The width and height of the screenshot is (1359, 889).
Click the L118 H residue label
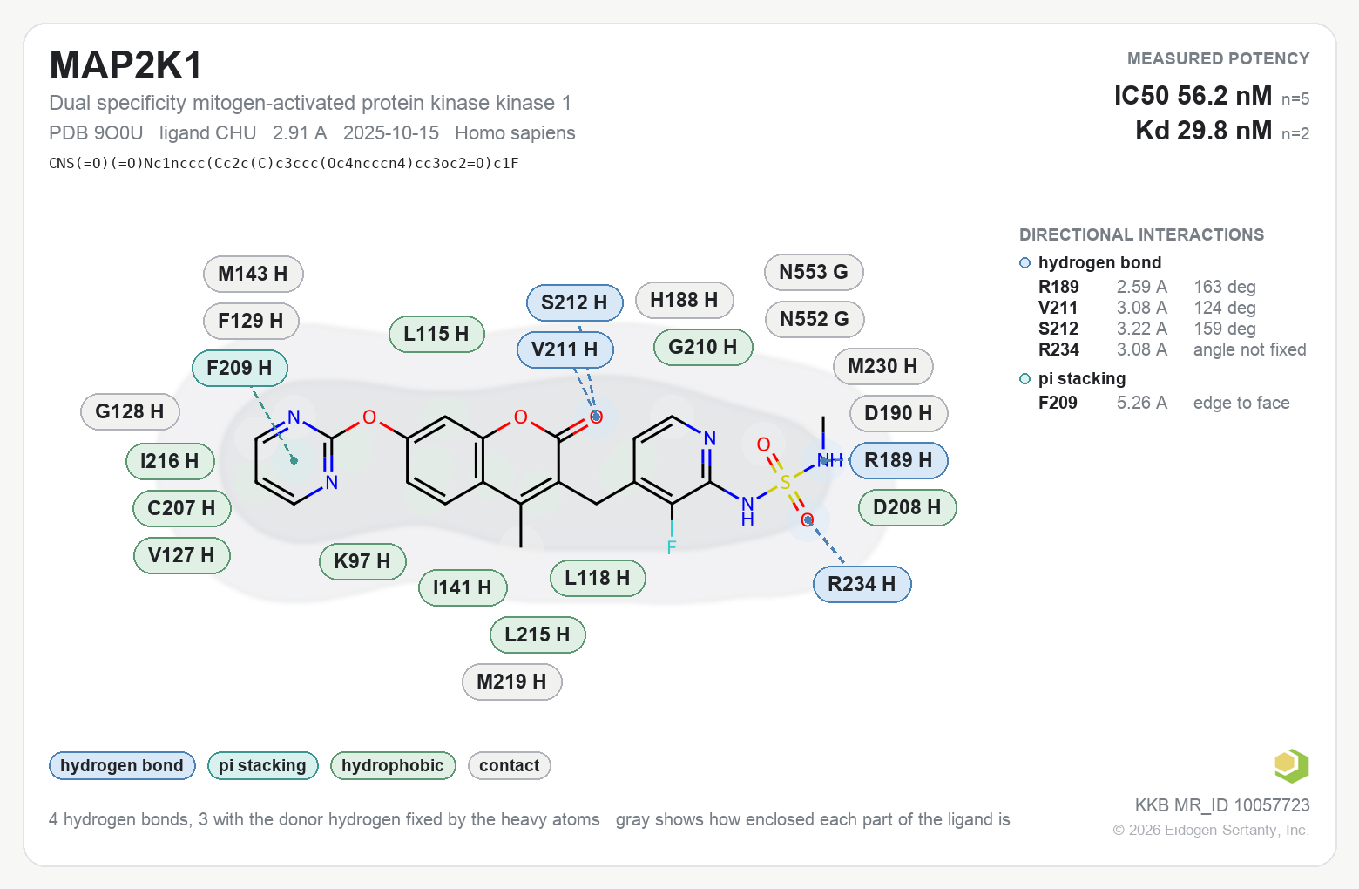point(598,578)
